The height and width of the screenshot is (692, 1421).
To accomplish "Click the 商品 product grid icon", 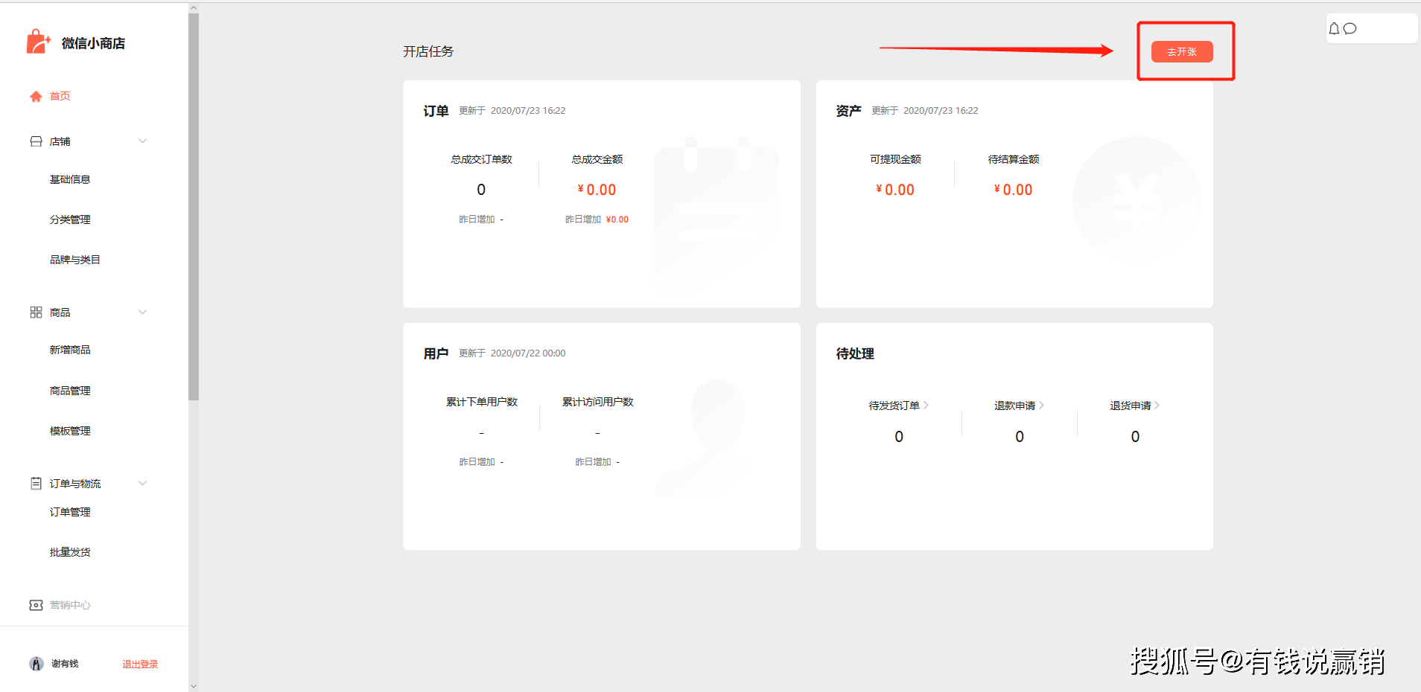I will click(x=35, y=312).
